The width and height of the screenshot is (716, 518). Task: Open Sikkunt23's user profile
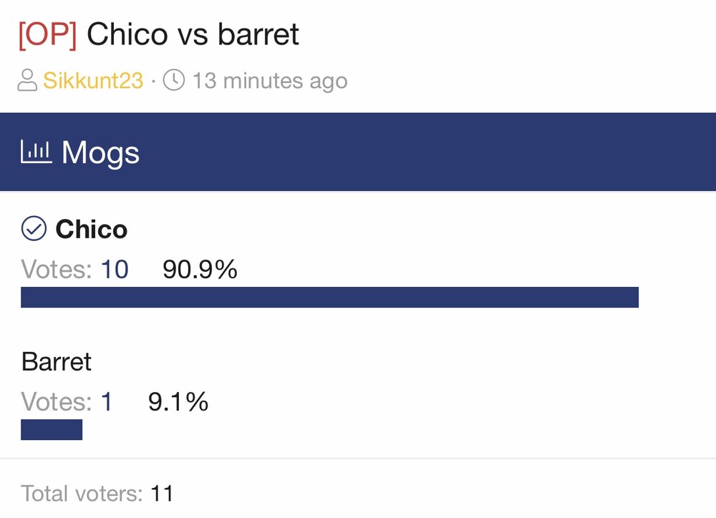coord(93,81)
